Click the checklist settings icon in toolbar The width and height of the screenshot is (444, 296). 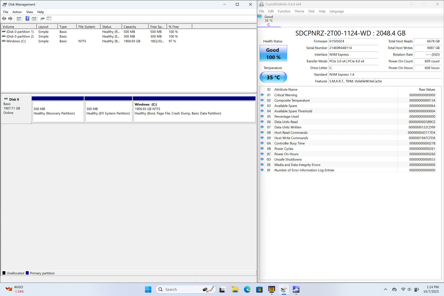[x=49, y=19]
